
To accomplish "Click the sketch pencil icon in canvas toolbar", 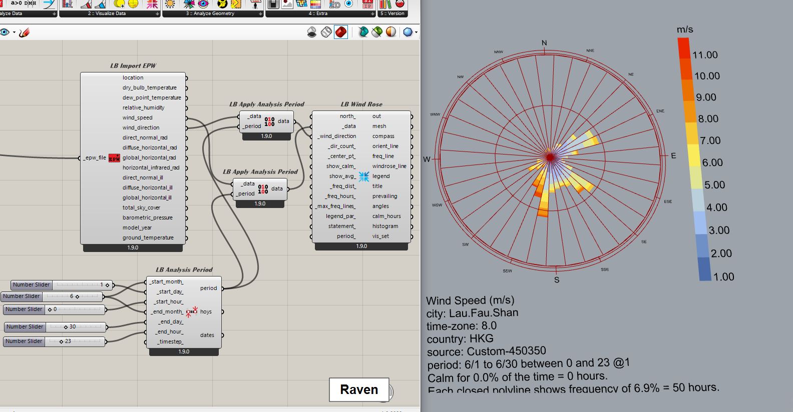I will coord(24,32).
